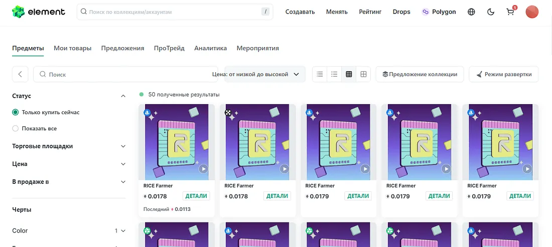Open the ПроТрейд tab
The width and height of the screenshot is (552, 247).
(169, 48)
